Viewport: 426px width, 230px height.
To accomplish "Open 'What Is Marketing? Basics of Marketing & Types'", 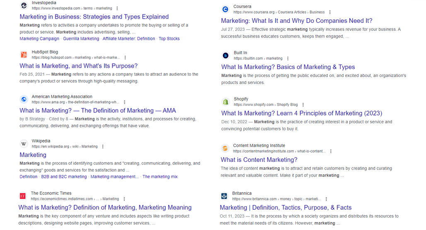I will pyautogui.click(x=288, y=67).
